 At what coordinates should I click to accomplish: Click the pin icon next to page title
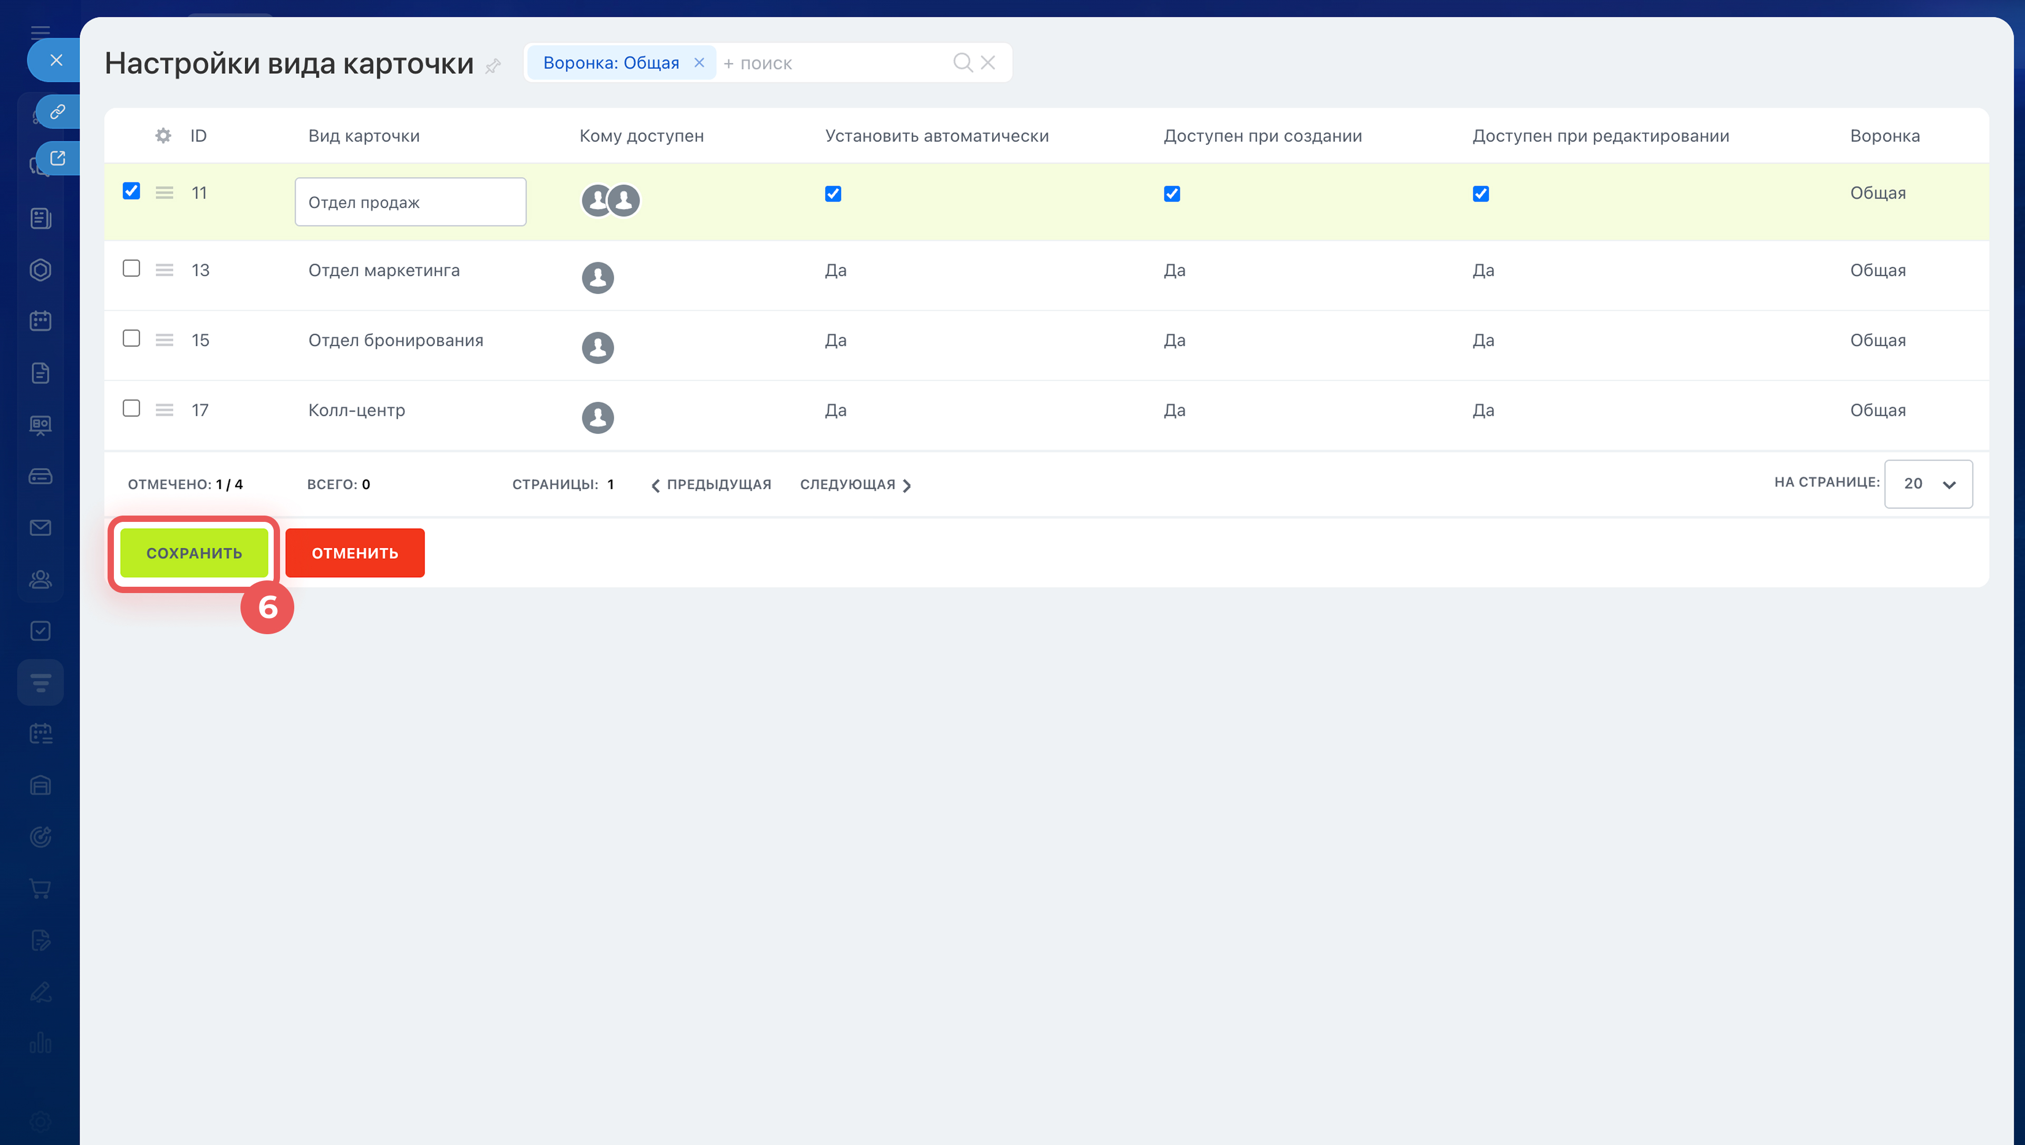click(493, 66)
